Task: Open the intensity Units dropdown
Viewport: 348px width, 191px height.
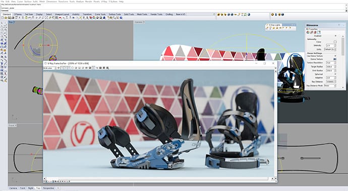Action: click(330, 49)
